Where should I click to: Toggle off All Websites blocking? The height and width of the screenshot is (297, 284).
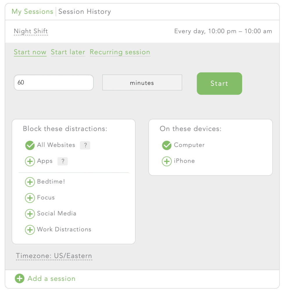(x=30, y=145)
